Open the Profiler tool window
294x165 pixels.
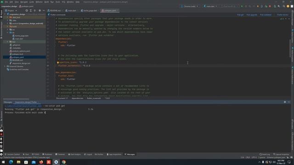tap(99, 154)
